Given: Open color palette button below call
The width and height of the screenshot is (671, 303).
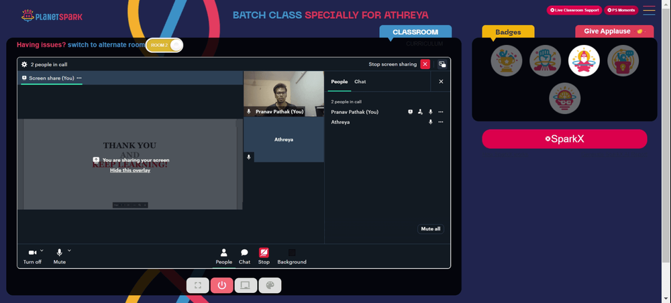Looking at the screenshot, I should tap(270, 286).
